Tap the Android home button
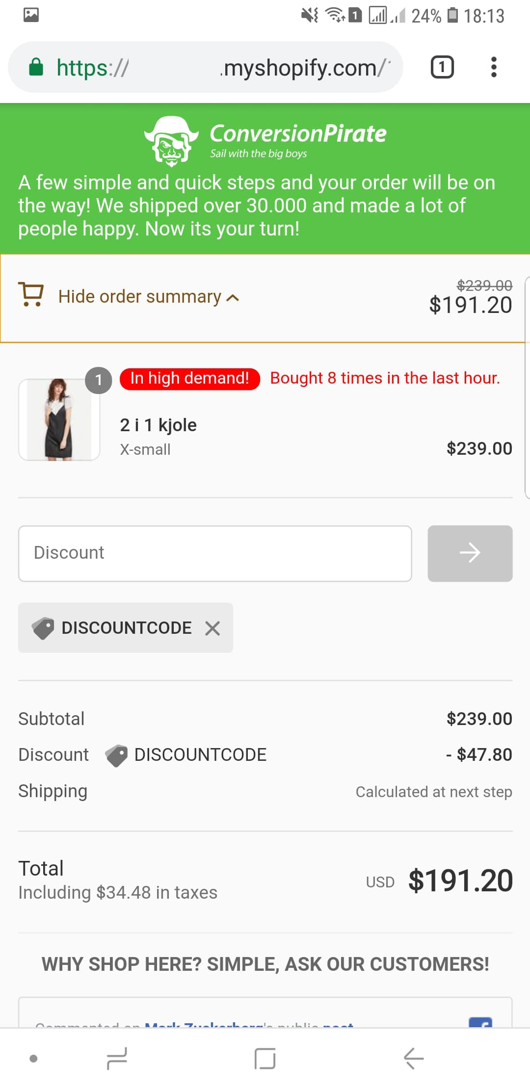The height and width of the screenshot is (1089, 530). click(265, 1058)
